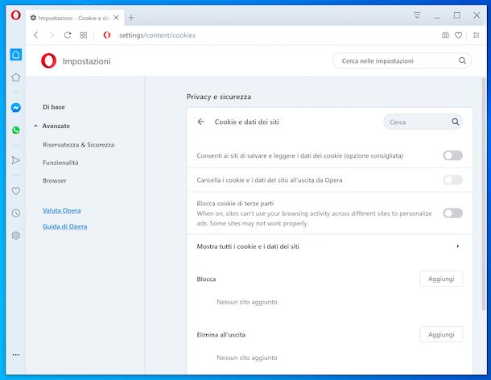Open Funzionalità settings section

point(60,163)
